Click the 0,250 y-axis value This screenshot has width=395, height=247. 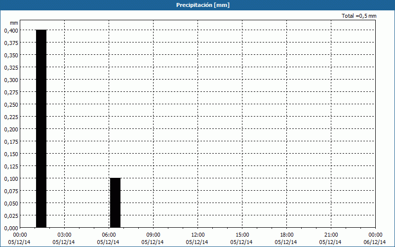coord(11,105)
